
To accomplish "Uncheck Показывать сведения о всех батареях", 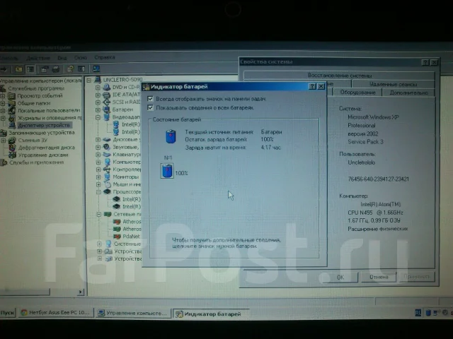I will click(x=150, y=108).
